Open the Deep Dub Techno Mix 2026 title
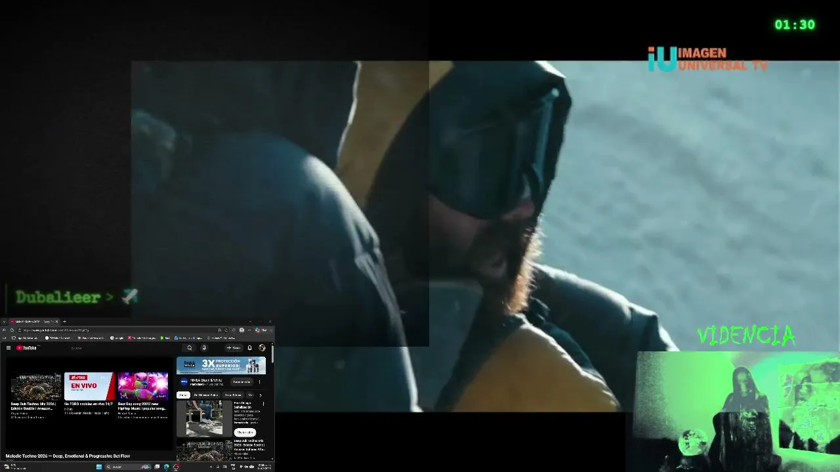The height and width of the screenshot is (472, 840). tap(33, 406)
